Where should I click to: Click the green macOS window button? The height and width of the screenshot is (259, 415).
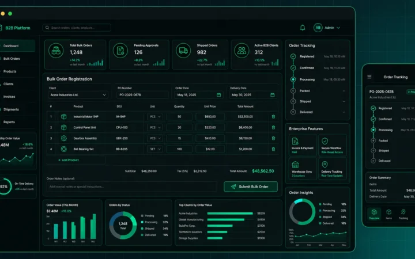pyautogui.click(x=10, y=13)
